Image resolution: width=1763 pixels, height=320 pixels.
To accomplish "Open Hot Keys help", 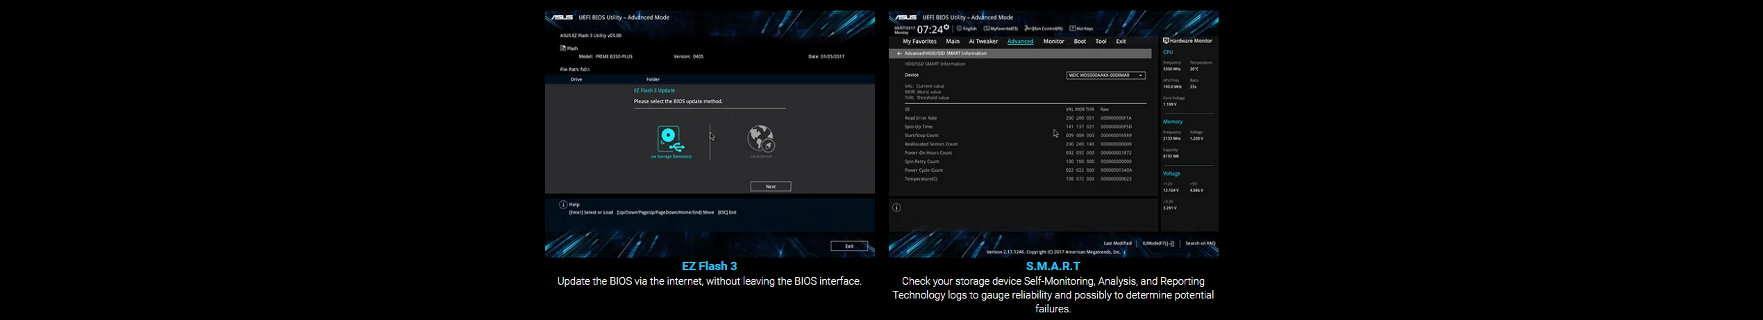I will 1081,28.
